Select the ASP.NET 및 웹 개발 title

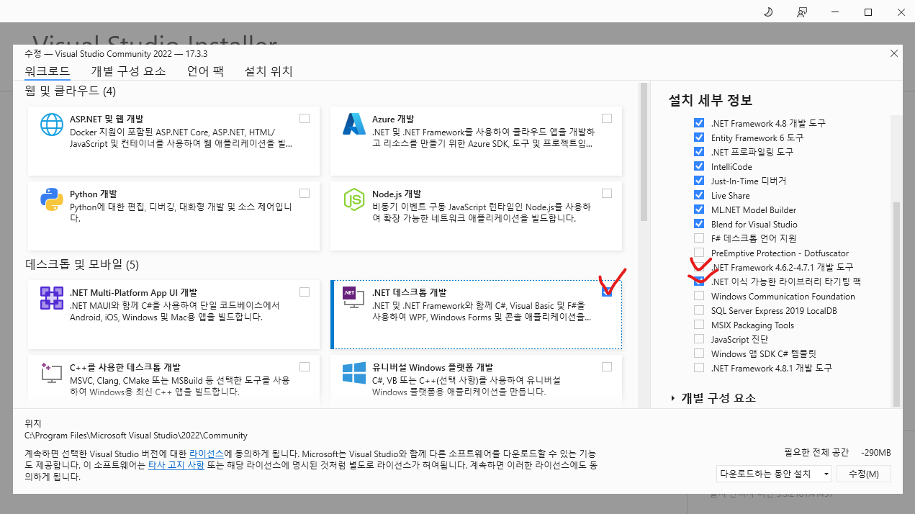pyautogui.click(x=105, y=119)
